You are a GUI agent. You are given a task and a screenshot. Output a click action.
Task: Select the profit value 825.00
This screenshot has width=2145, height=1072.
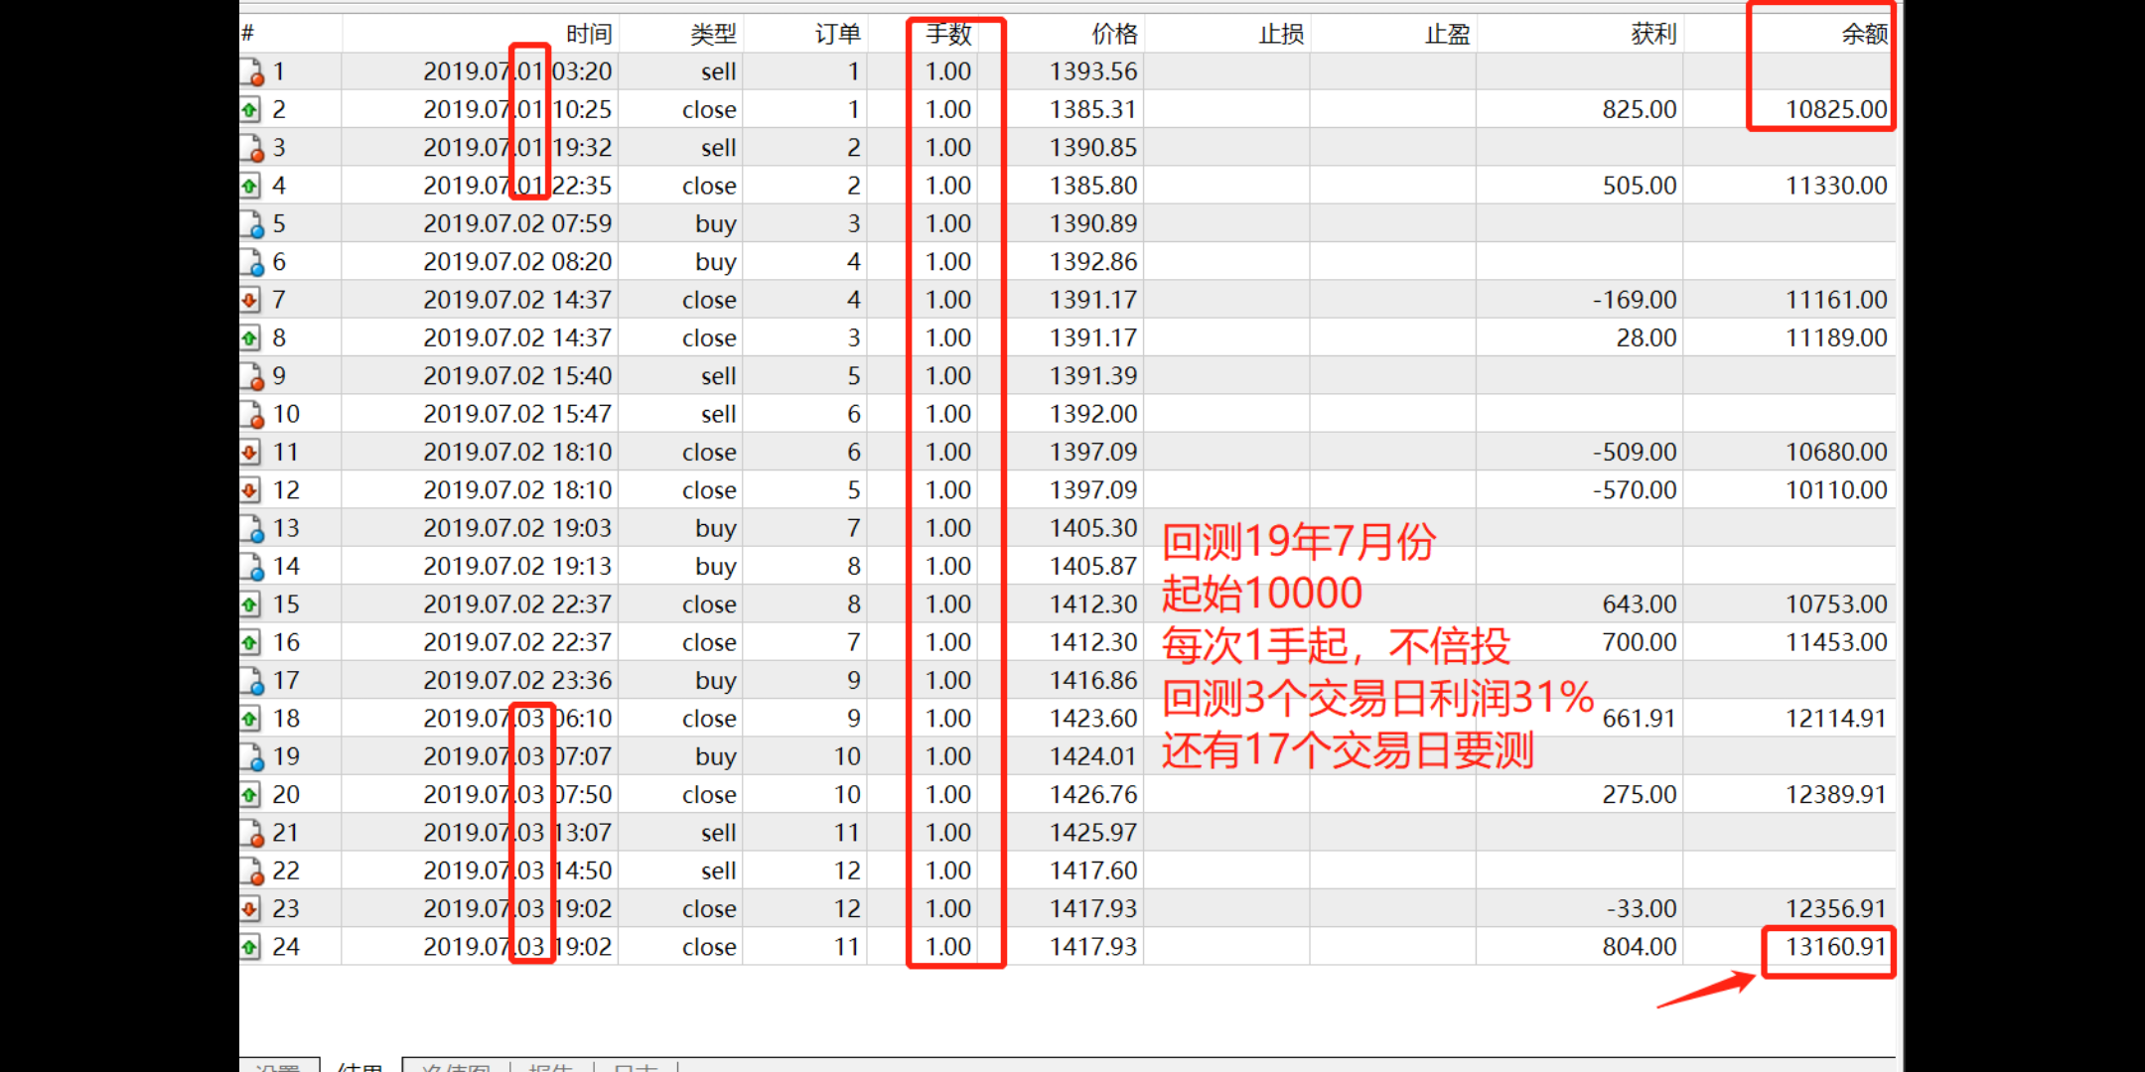(1640, 109)
